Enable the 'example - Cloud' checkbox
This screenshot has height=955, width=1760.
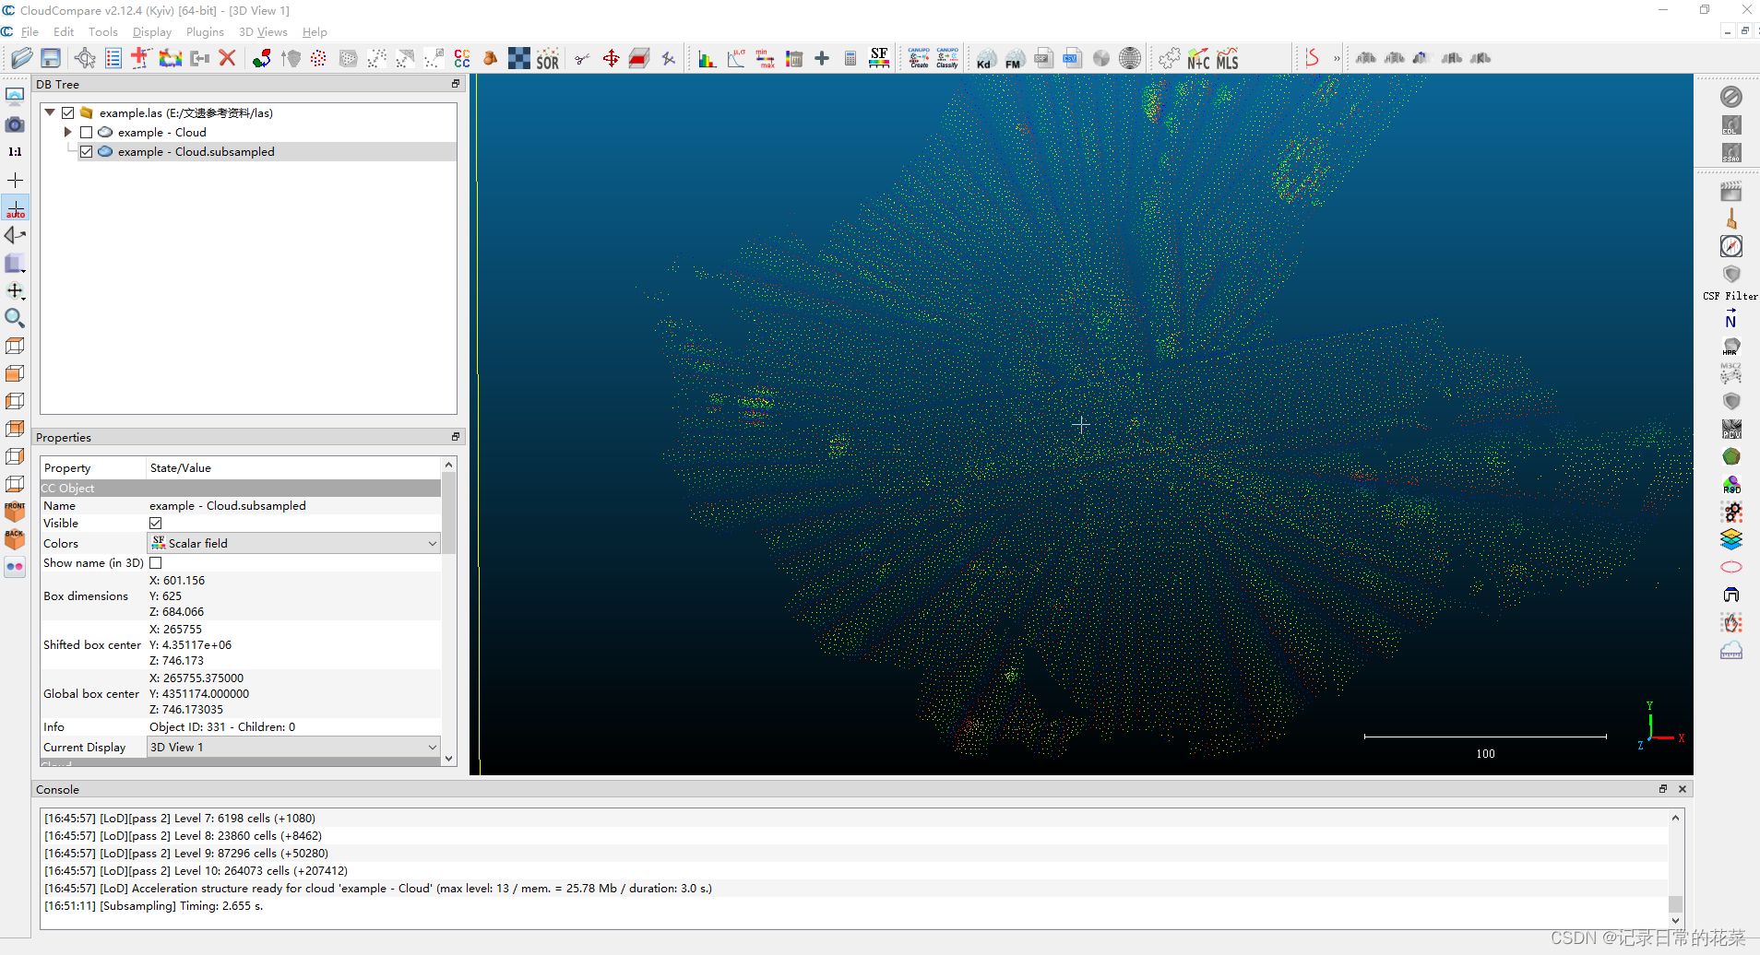(x=87, y=132)
